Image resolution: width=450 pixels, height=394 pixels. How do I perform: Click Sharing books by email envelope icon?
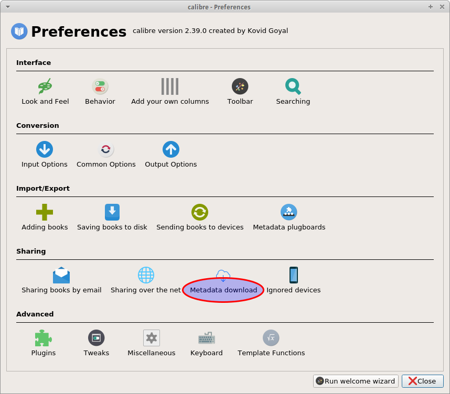click(61, 275)
